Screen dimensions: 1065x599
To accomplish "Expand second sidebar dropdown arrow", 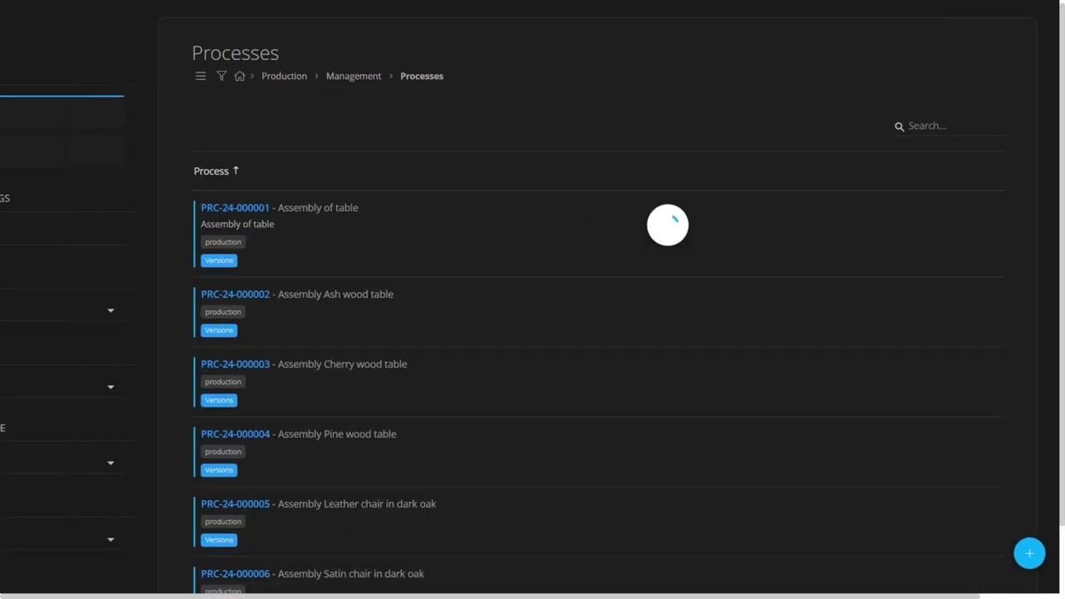I will (111, 387).
